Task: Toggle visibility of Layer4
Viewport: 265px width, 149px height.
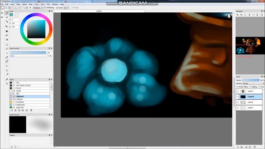Action: click(237, 97)
